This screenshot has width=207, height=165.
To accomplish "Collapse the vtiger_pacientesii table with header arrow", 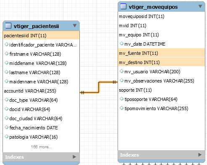I will click(75, 26).
